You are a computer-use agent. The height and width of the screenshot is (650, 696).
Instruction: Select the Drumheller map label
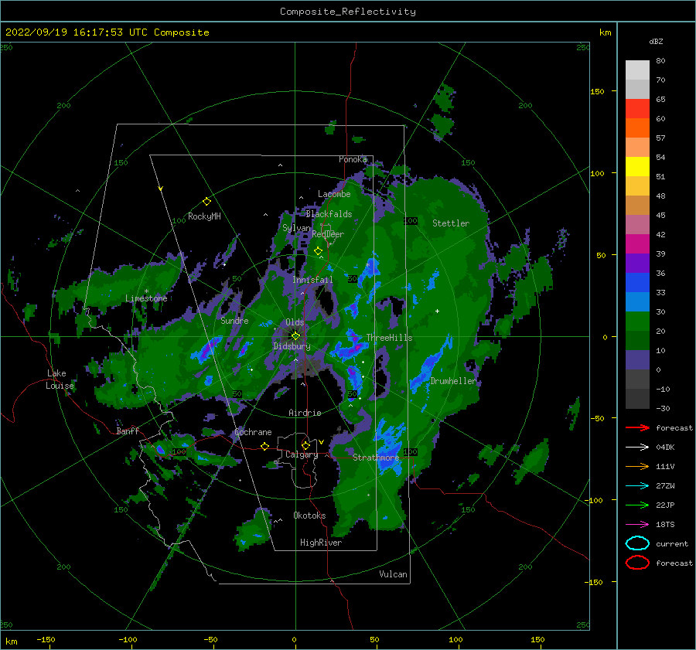tap(452, 381)
